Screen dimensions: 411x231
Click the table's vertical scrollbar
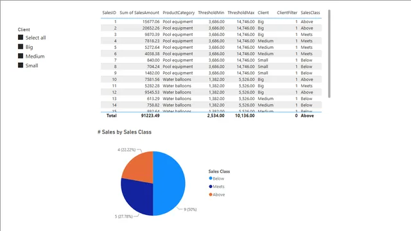coord(329,54)
